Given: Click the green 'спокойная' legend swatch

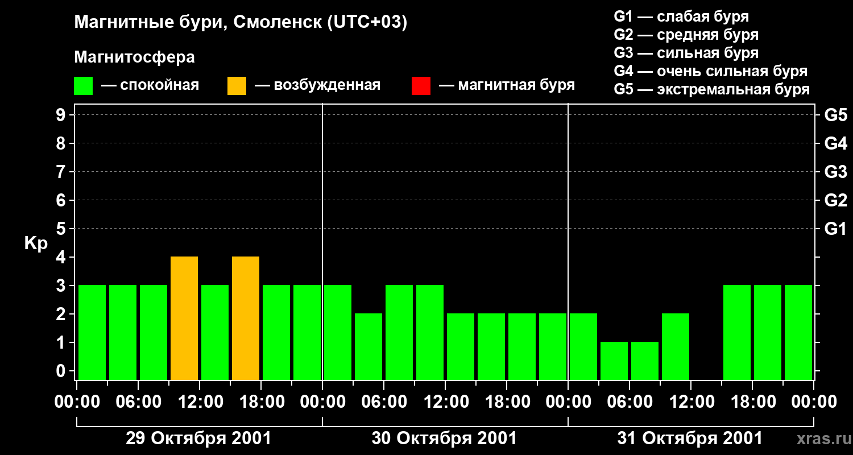Looking at the screenshot, I should [84, 86].
